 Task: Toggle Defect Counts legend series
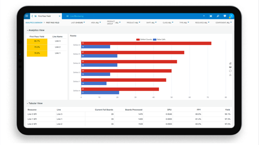[x=144, y=39]
